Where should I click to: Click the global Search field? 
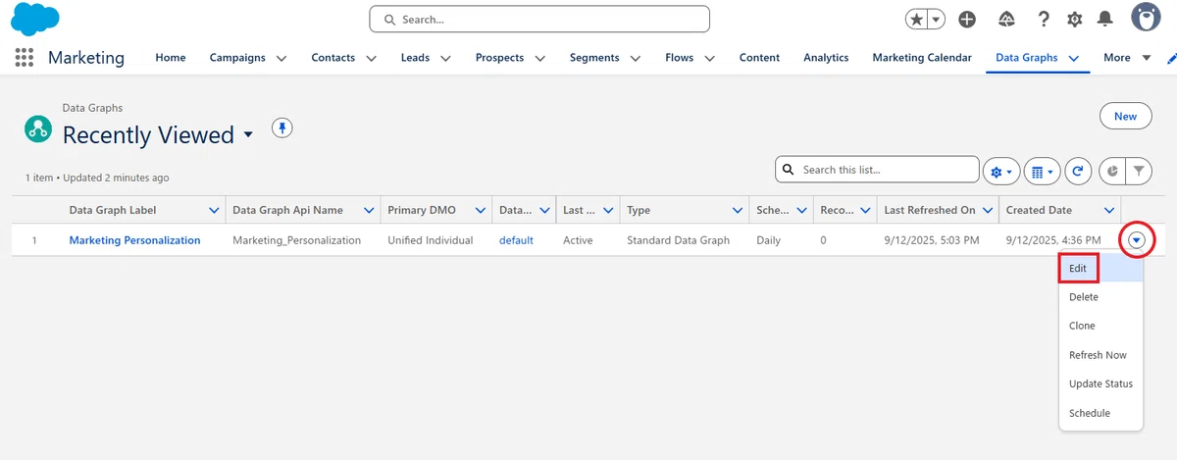539,19
